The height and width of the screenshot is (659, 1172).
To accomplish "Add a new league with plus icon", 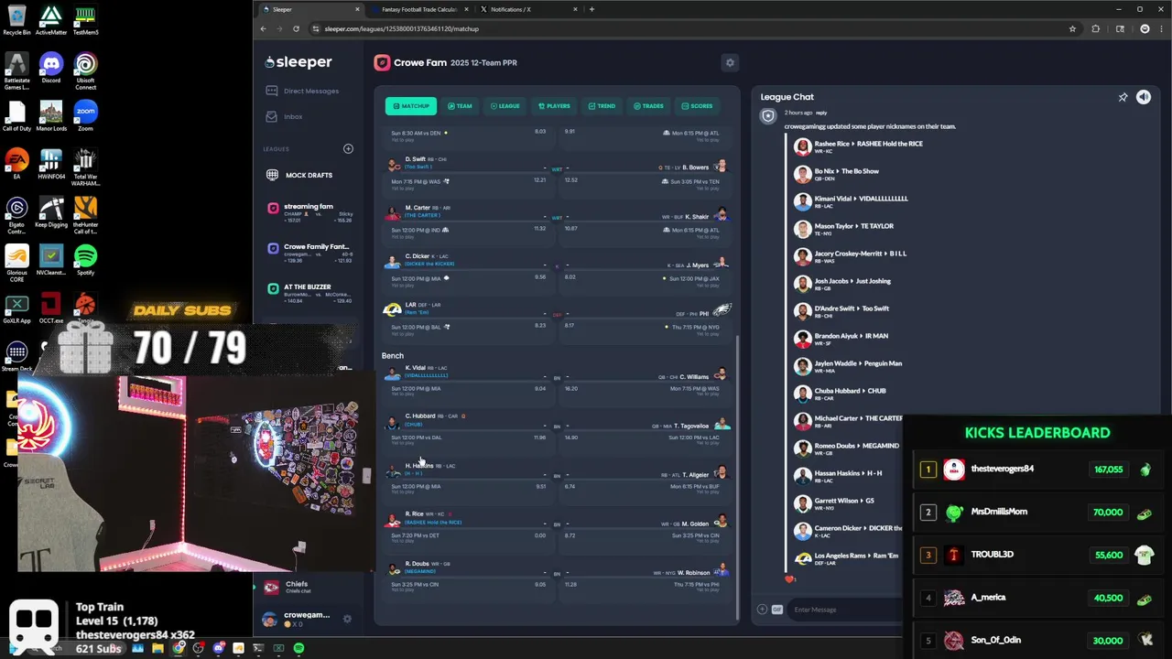I will coord(348,148).
